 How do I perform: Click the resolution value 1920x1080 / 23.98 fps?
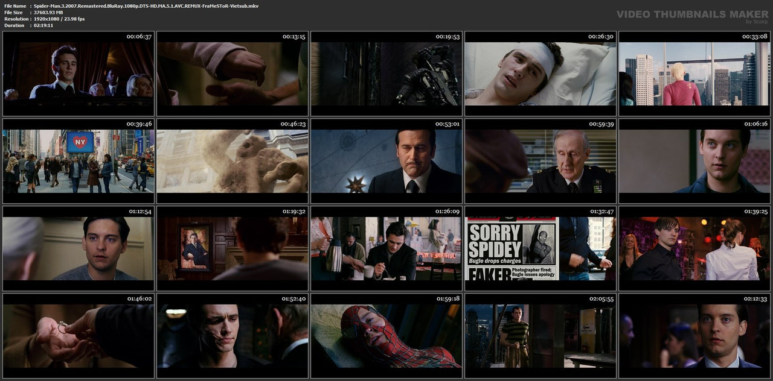tap(59, 19)
